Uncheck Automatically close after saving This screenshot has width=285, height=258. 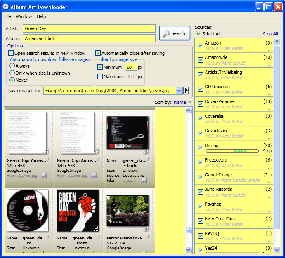tap(98, 53)
